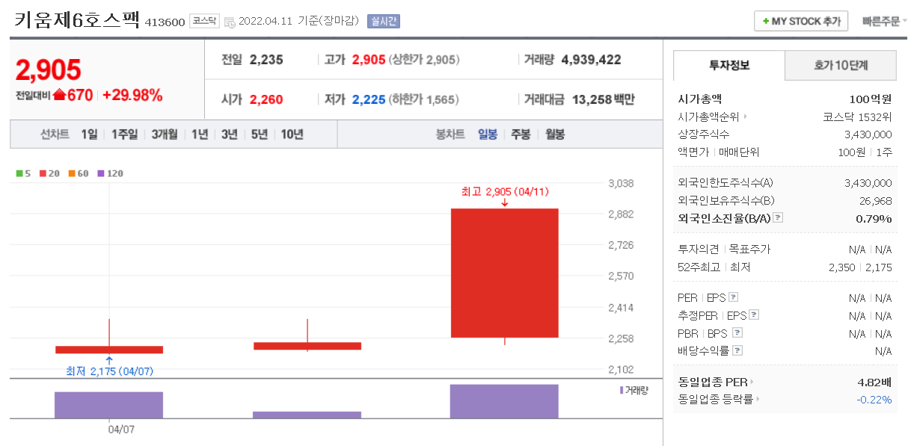Viewport: 908px width, 446px height.
Task: Switch to the 호가10단계 tab
Action: click(841, 66)
